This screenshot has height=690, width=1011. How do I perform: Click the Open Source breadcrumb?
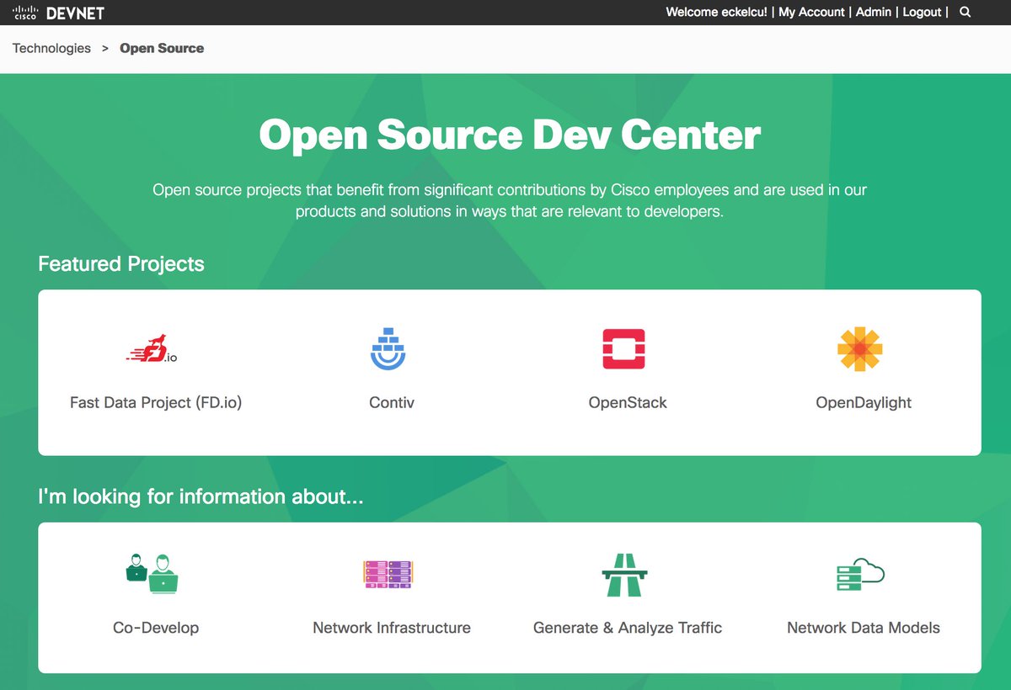click(x=162, y=48)
